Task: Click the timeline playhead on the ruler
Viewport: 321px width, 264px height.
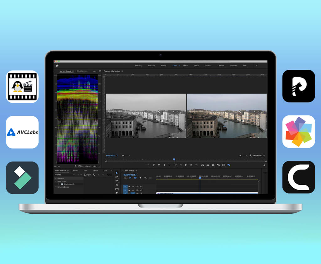Action: tap(200, 178)
